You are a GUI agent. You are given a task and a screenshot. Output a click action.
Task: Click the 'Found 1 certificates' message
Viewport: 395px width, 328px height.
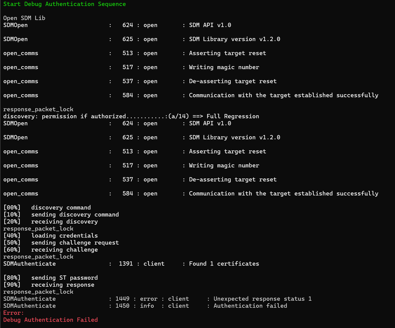(x=224, y=264)
